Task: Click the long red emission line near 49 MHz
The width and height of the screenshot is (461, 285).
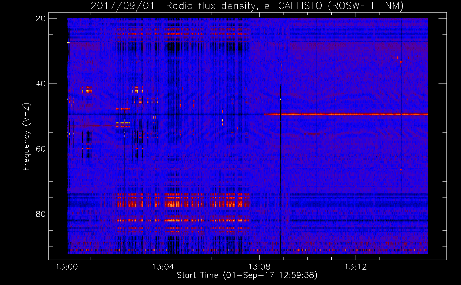Action: point(346,114)
